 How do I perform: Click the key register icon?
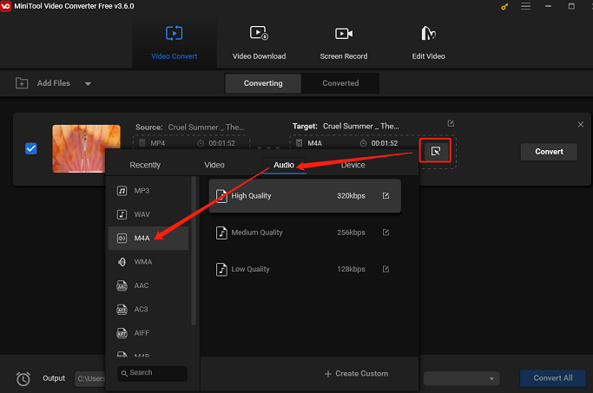click(504, 6)
